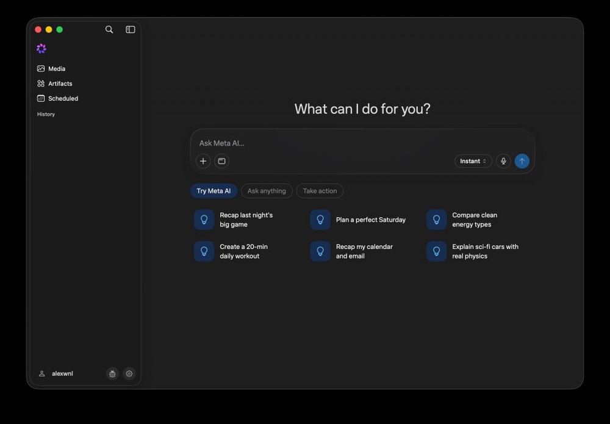Click lightbulb icon beside Explain sci-fi cars
610x424 pixels.
[437, 251]
